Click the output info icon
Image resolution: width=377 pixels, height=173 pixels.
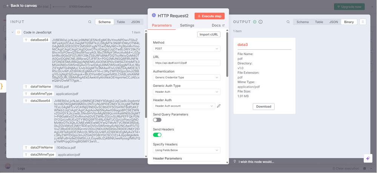(x=260, y=22)
